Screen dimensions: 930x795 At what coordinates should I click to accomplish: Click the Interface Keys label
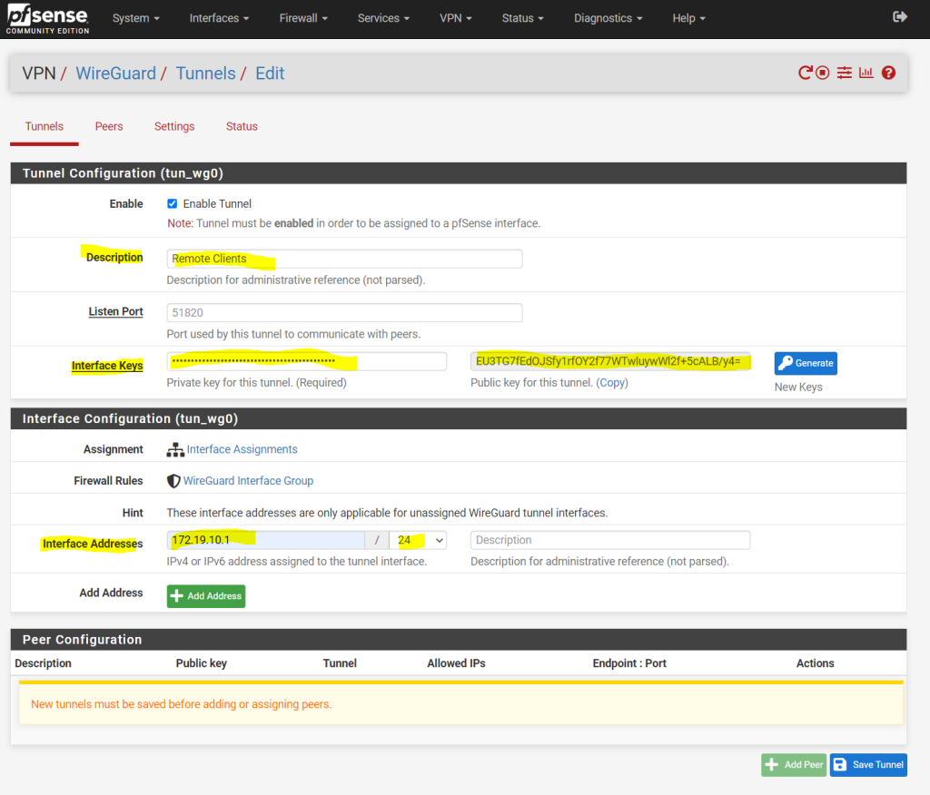coord(107,366)
